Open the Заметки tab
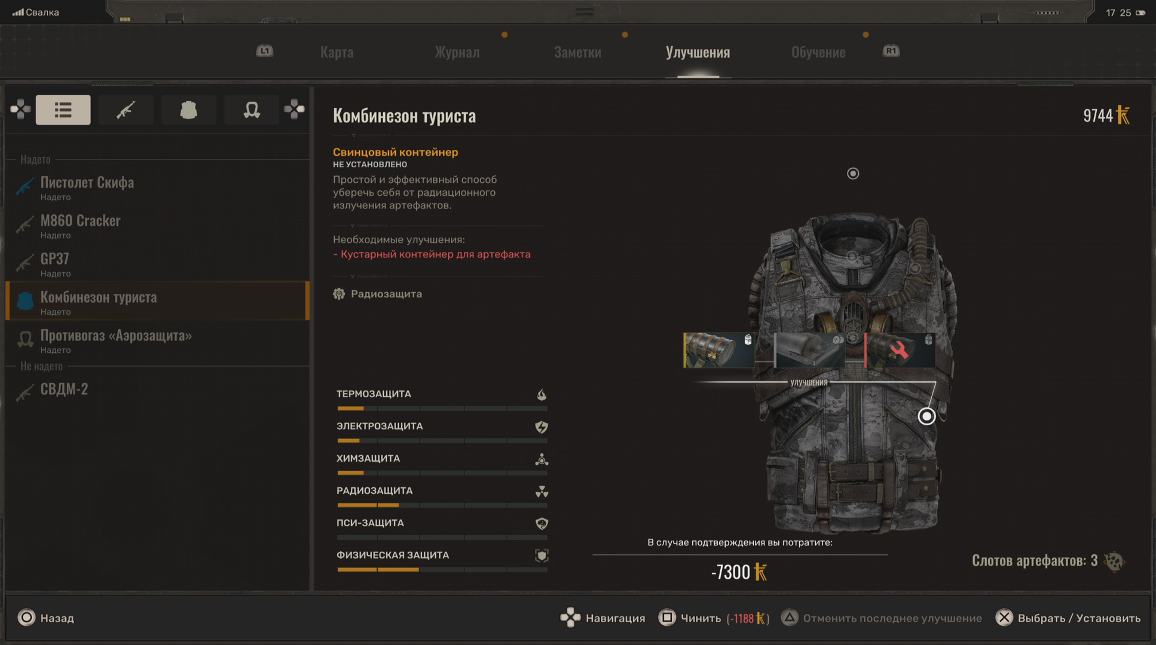This screenshot has width=1156, height=645. click(577, 53)
